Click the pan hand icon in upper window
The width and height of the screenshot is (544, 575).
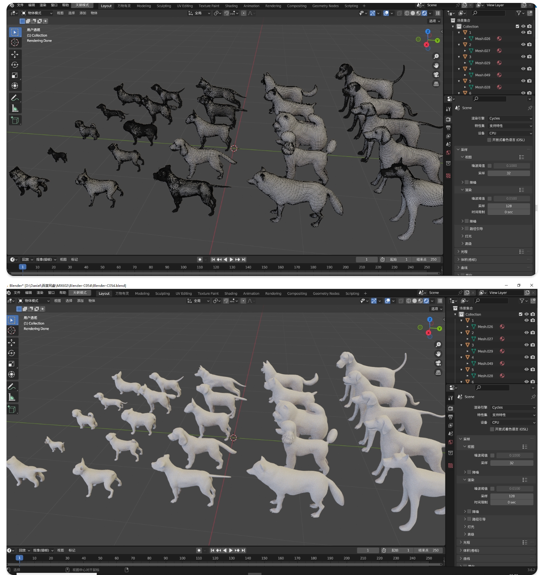point(436,65)
